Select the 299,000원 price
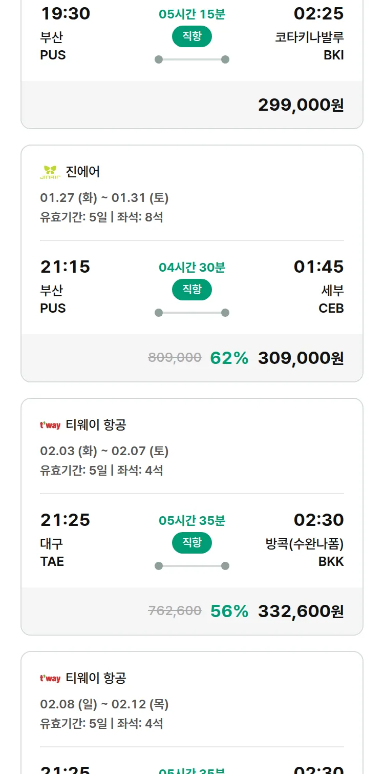The height and width of the screenshot is (774, 384). (x=301, y=105)
